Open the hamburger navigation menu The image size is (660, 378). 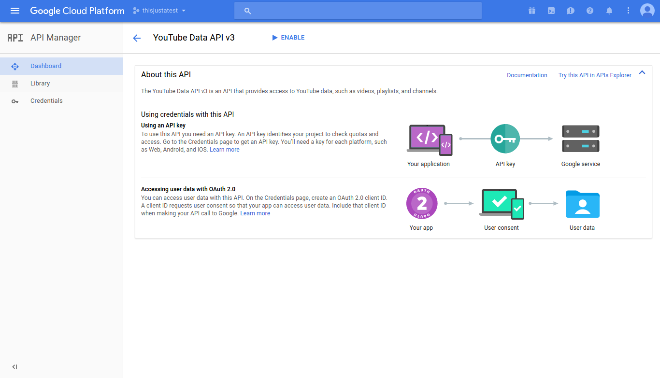[15, 11]
